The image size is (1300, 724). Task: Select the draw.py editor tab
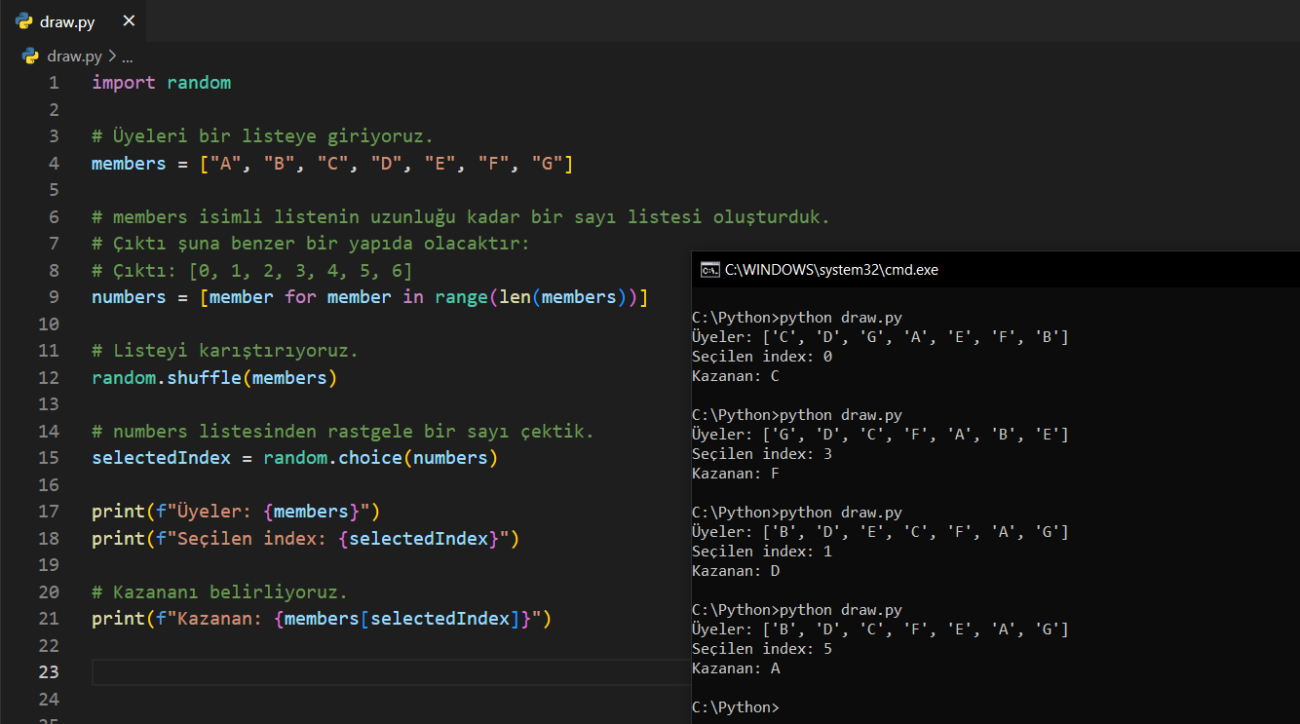click(67, 21)
